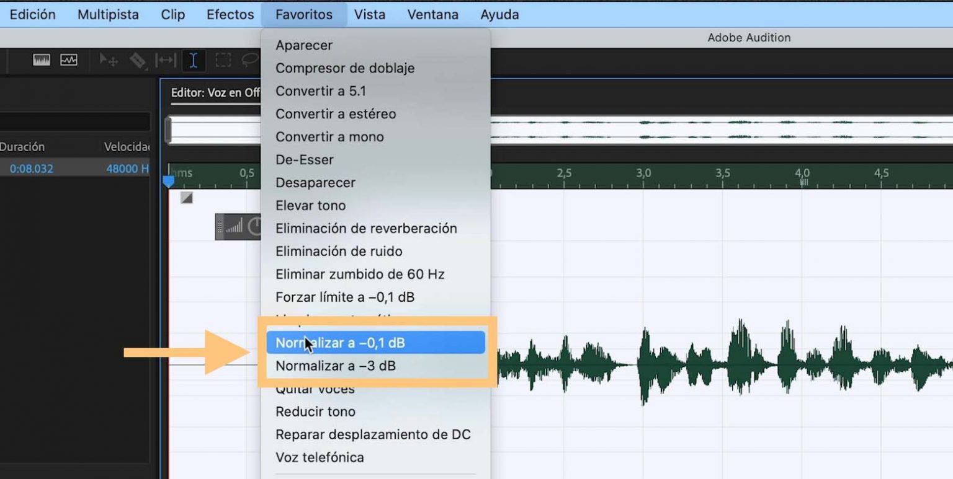Viewport: 953px width, 479px height.
Task: Select the Slip tool
Action: tap(166, 60)
